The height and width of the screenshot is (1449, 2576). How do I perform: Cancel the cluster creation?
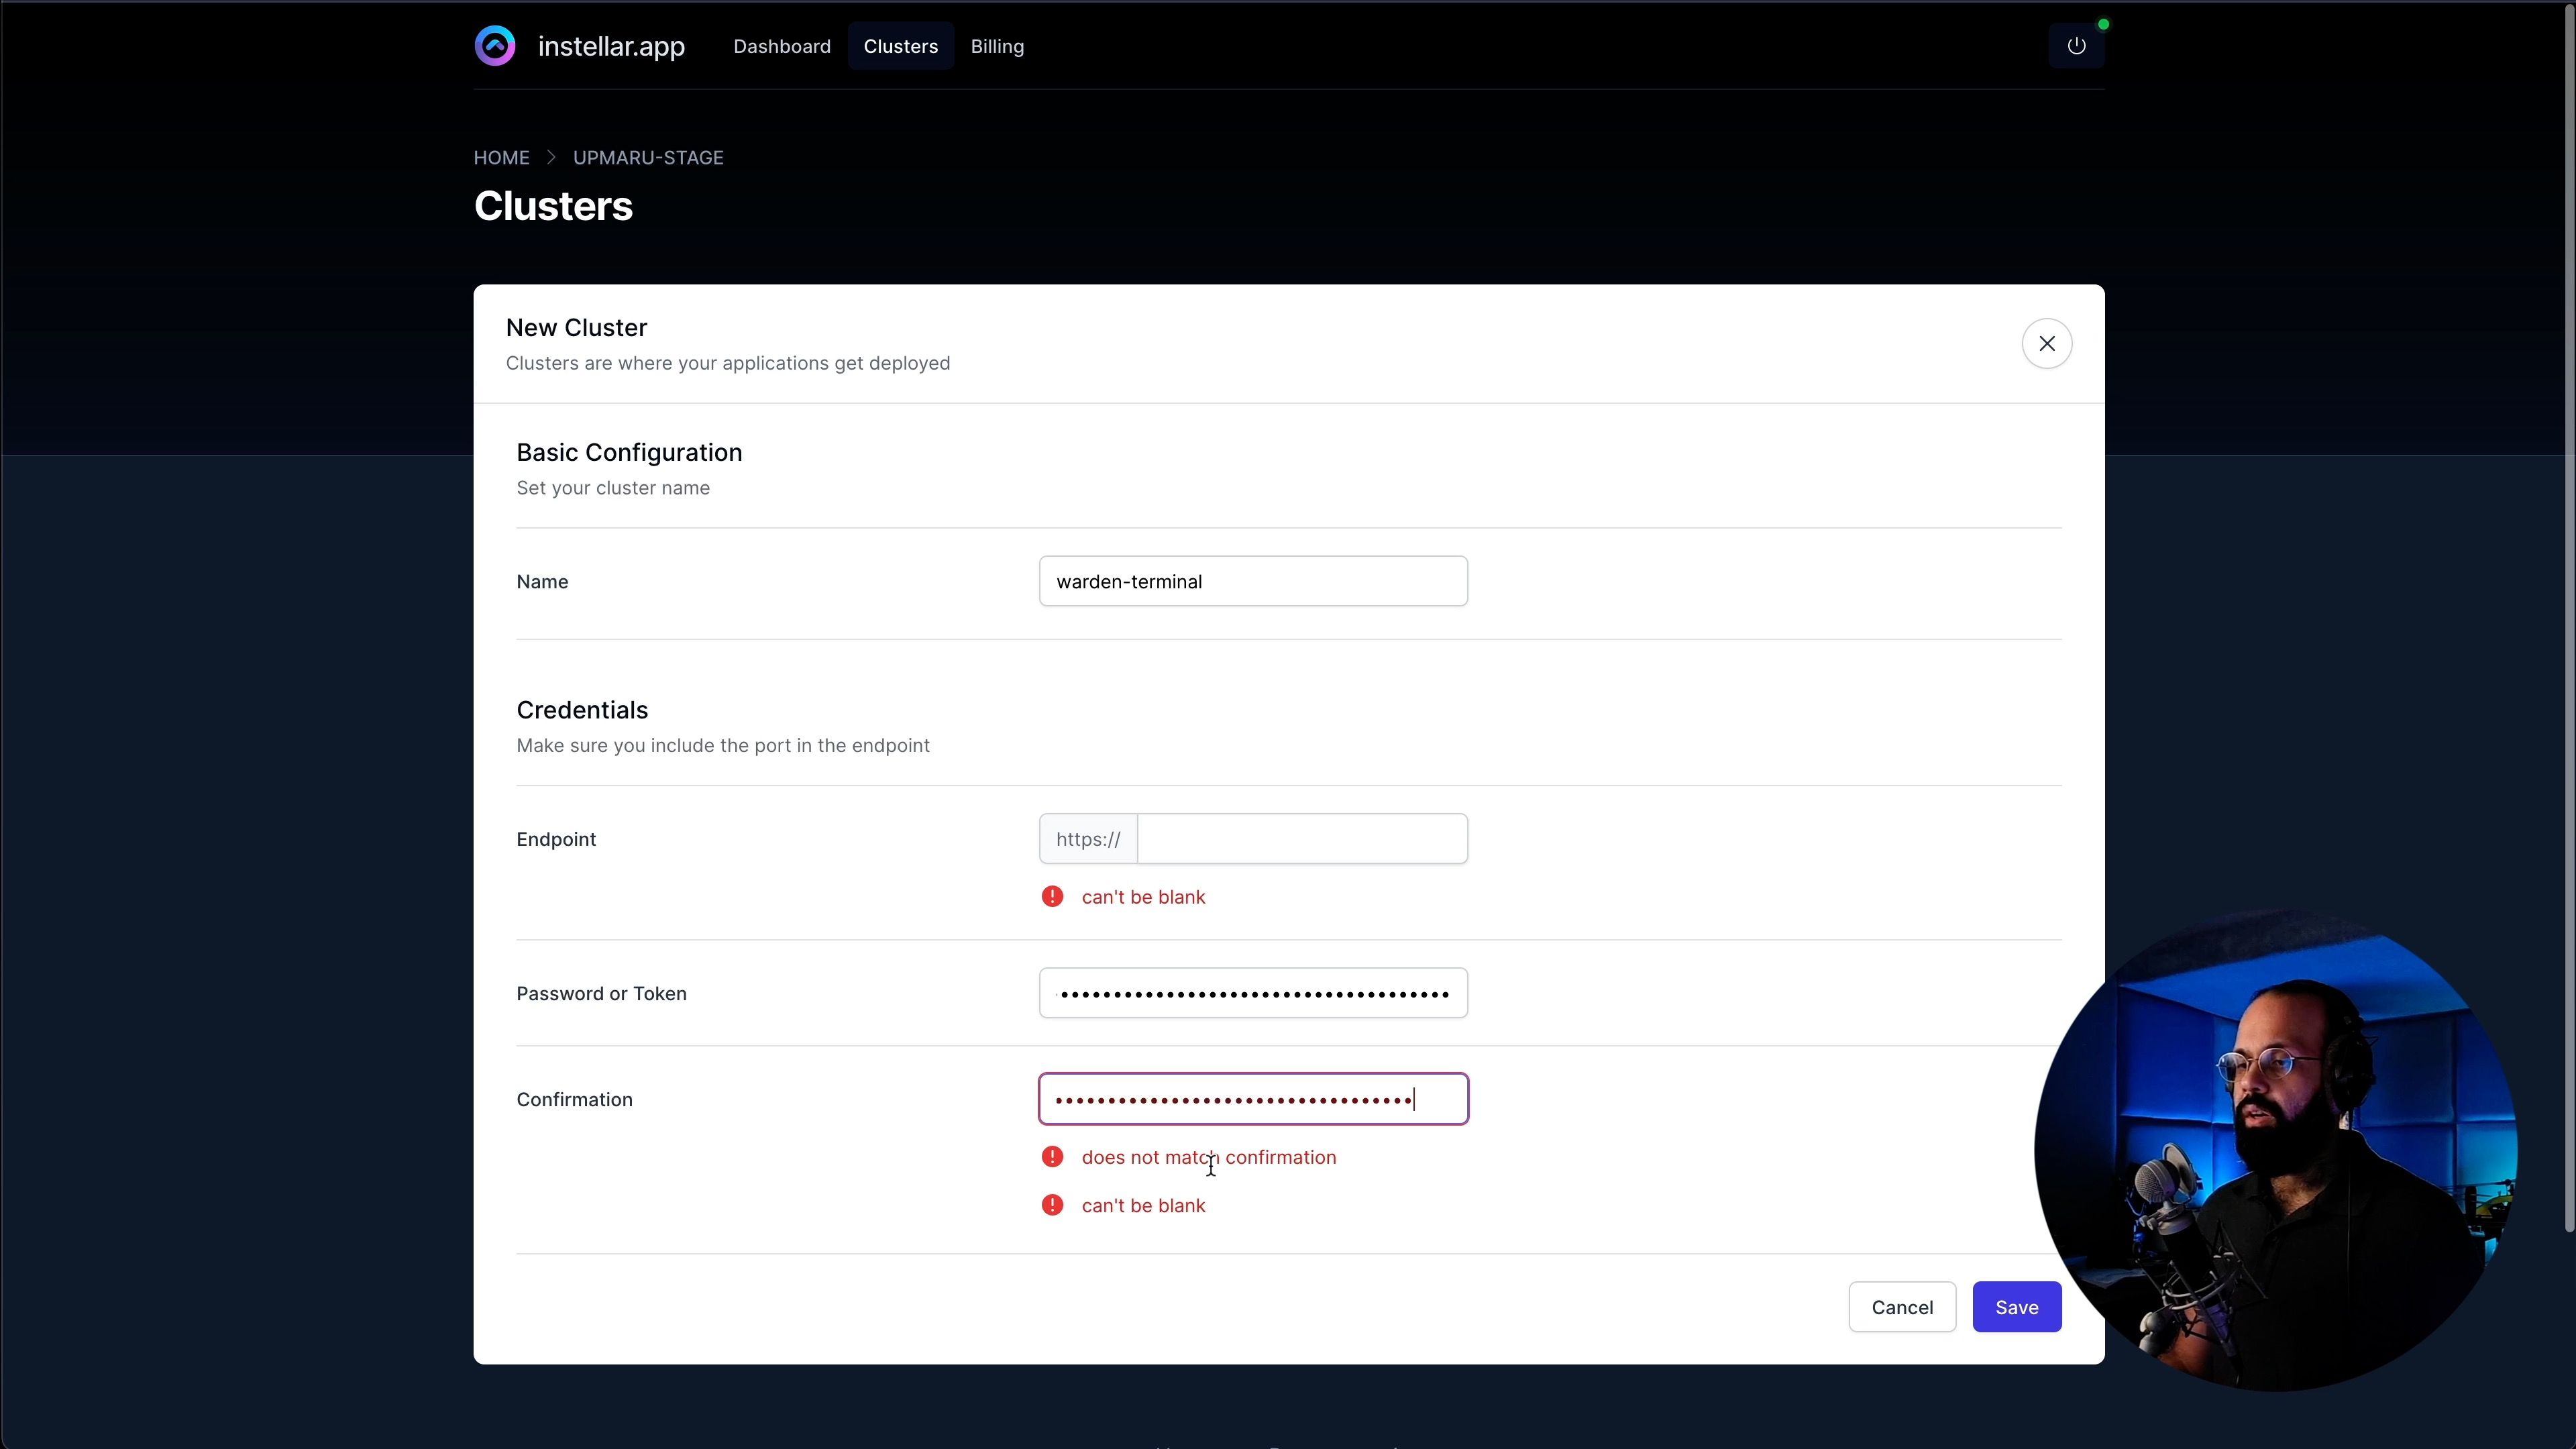1901,1307
